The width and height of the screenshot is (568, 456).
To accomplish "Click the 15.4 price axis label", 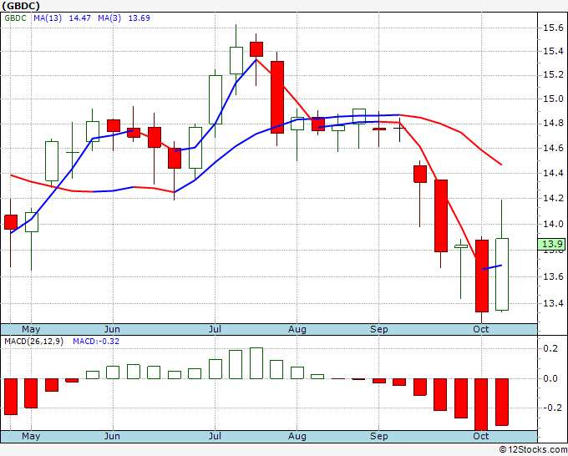I will 553,51.
